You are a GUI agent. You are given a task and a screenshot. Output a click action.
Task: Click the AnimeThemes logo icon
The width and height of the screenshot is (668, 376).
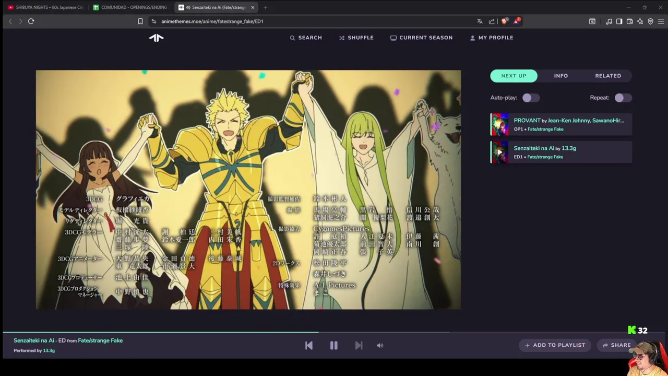coord(156,38)
